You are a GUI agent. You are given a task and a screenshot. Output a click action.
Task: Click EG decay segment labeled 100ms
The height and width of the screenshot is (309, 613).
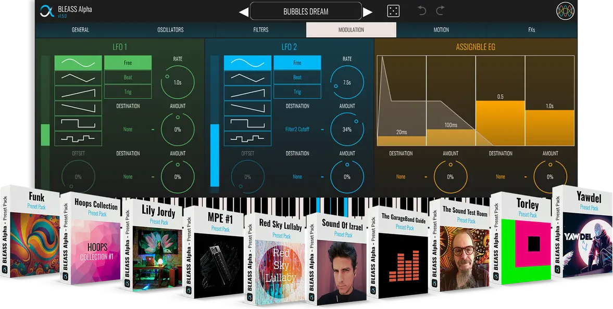point(451,101)
